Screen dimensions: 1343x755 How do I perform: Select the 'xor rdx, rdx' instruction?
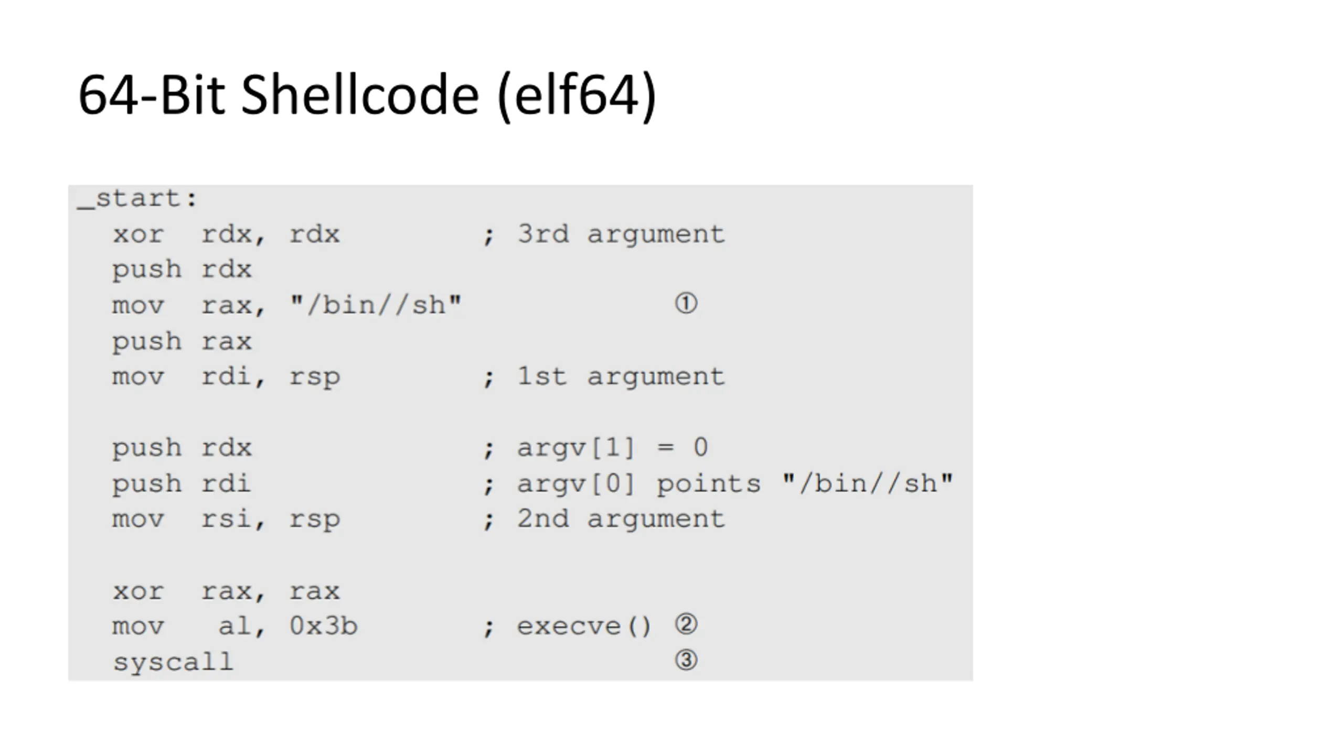click(226, 234)
